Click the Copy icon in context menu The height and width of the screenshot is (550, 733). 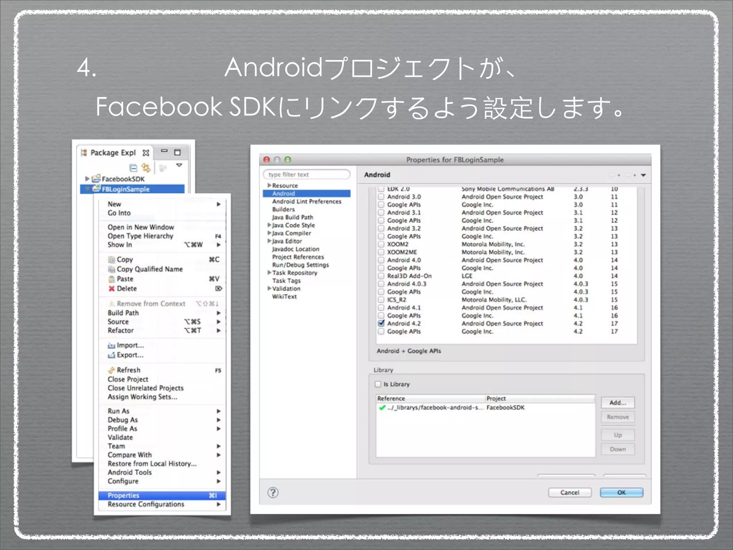click(x=112, y=260)
